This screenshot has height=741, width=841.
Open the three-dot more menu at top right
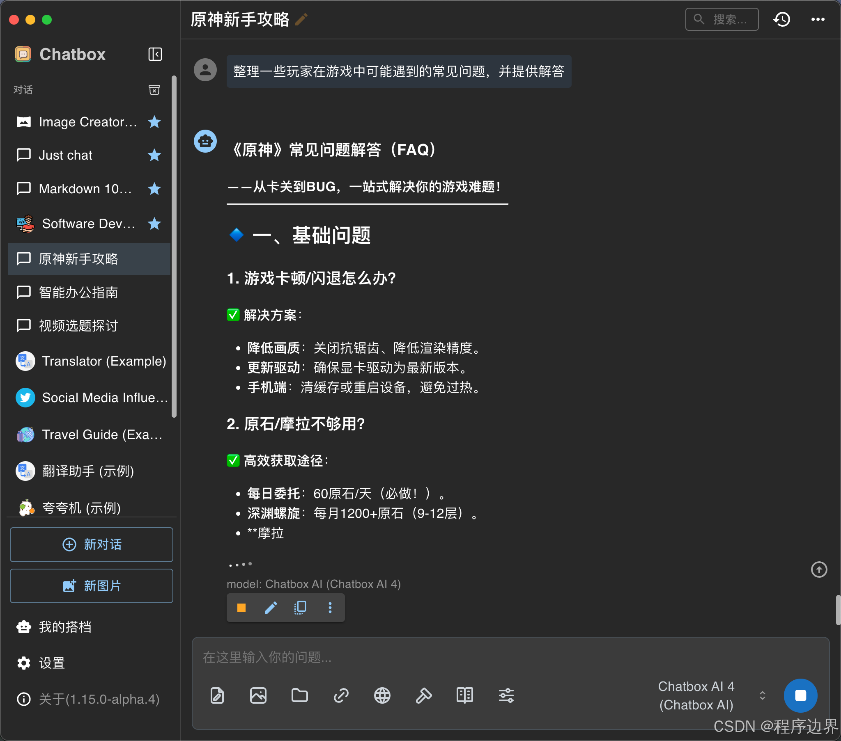818,19
